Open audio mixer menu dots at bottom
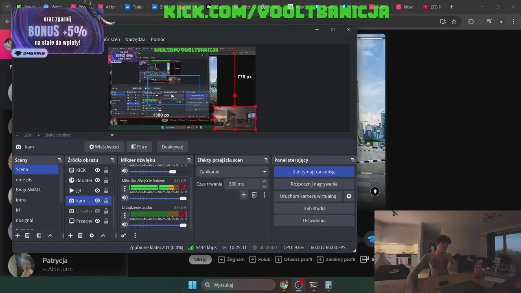 click(135, 236)
